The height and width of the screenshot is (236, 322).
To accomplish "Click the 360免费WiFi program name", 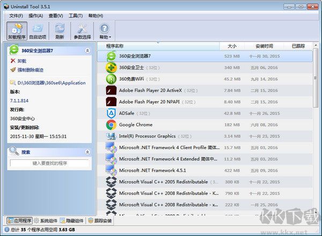I will pos(131,79).
